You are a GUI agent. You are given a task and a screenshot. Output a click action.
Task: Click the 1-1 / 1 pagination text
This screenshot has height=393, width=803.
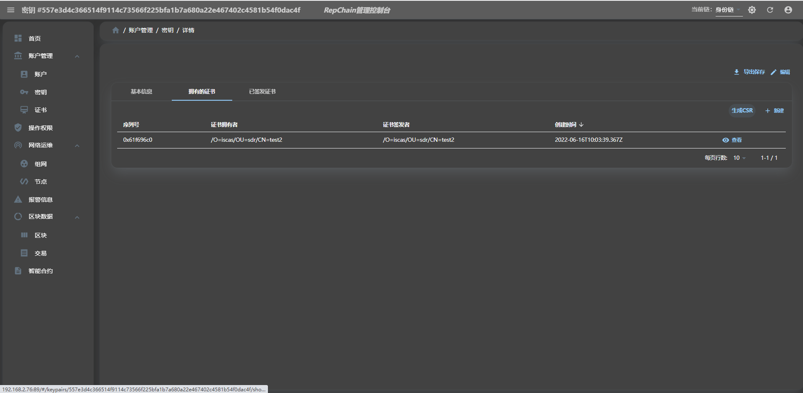tap(769, 158)
